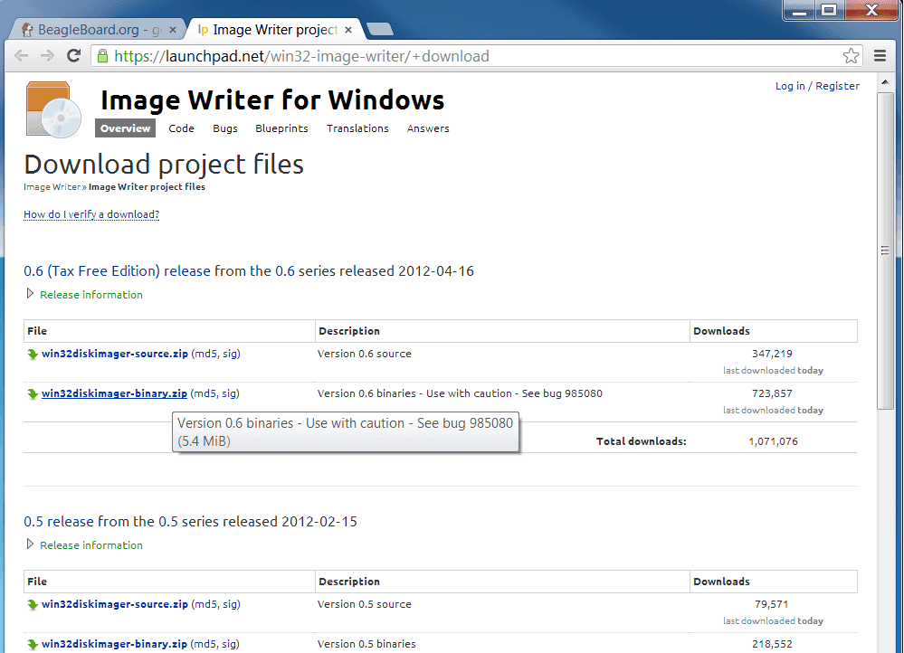Open sig link for 0.6 binary zip
This screenshot has width=904, height=653.
pyautogui.click(x=229, y=393)
